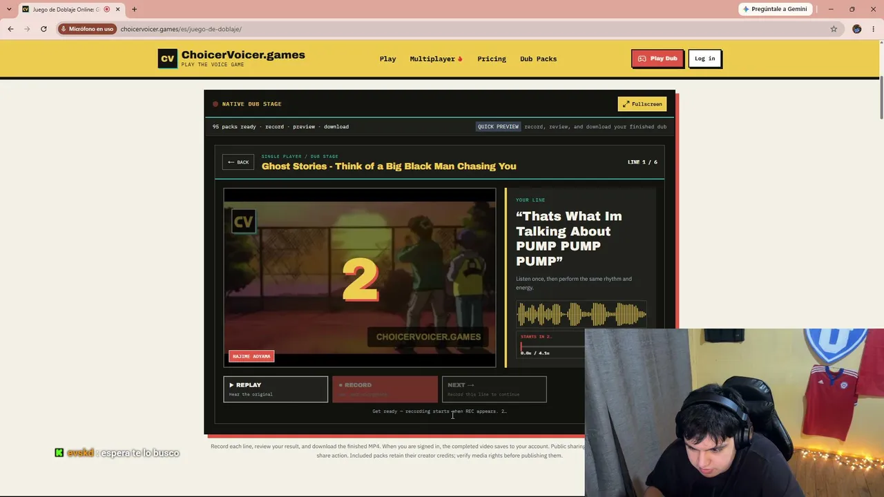Open the tab search chevron in Chrome
The image size is (884, 497).
pos(8,9)
